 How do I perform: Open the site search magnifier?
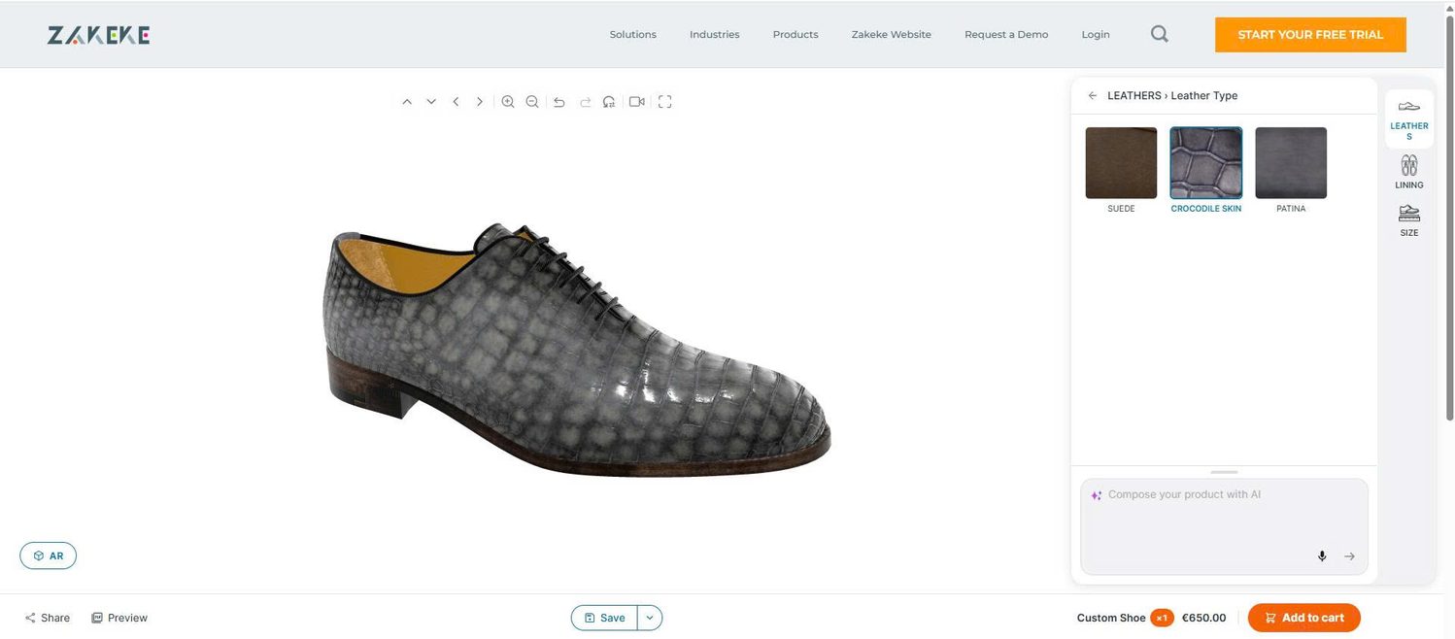pos(1160,34)
